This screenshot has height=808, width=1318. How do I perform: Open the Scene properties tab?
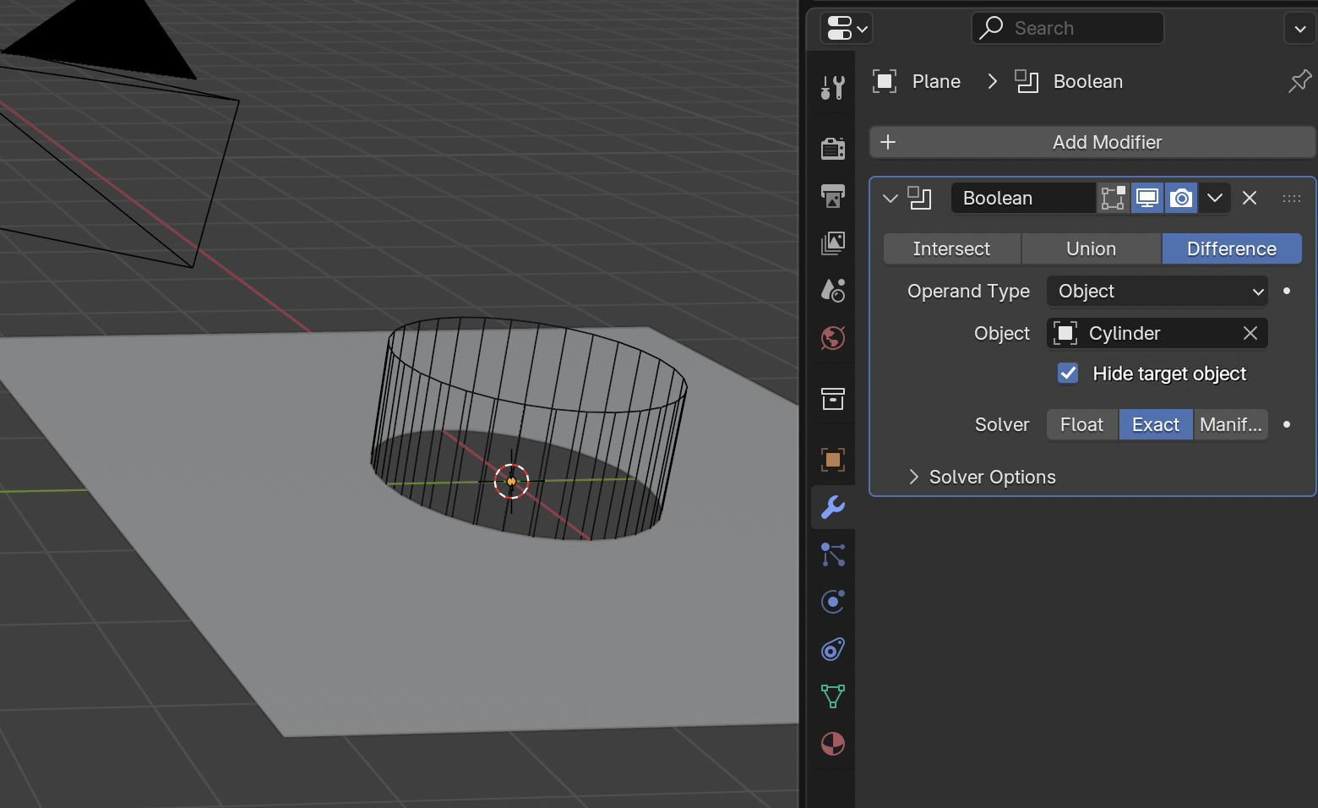832,291
